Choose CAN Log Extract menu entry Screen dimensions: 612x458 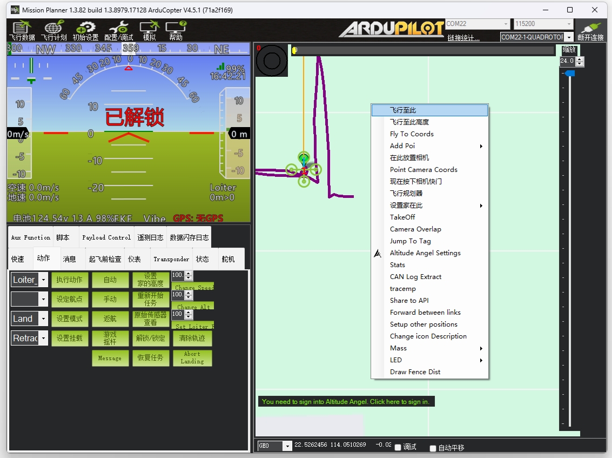430,277
